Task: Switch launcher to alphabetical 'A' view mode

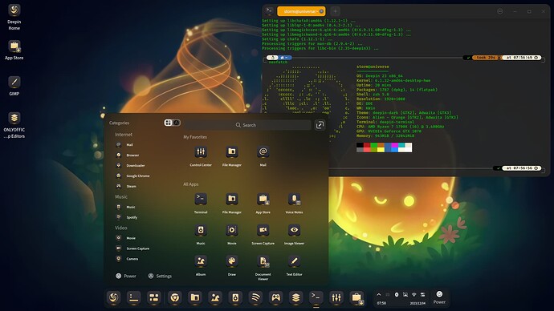Action: (176, 123)
